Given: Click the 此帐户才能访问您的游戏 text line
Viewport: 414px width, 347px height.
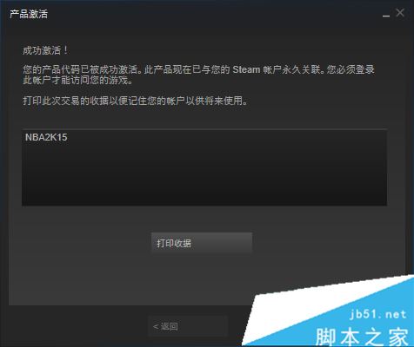Looking at the screenshot, I should tap(77, 80).
